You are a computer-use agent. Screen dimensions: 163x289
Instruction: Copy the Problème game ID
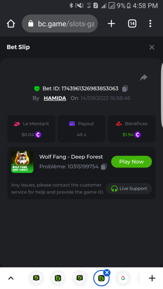click(104, 166)
